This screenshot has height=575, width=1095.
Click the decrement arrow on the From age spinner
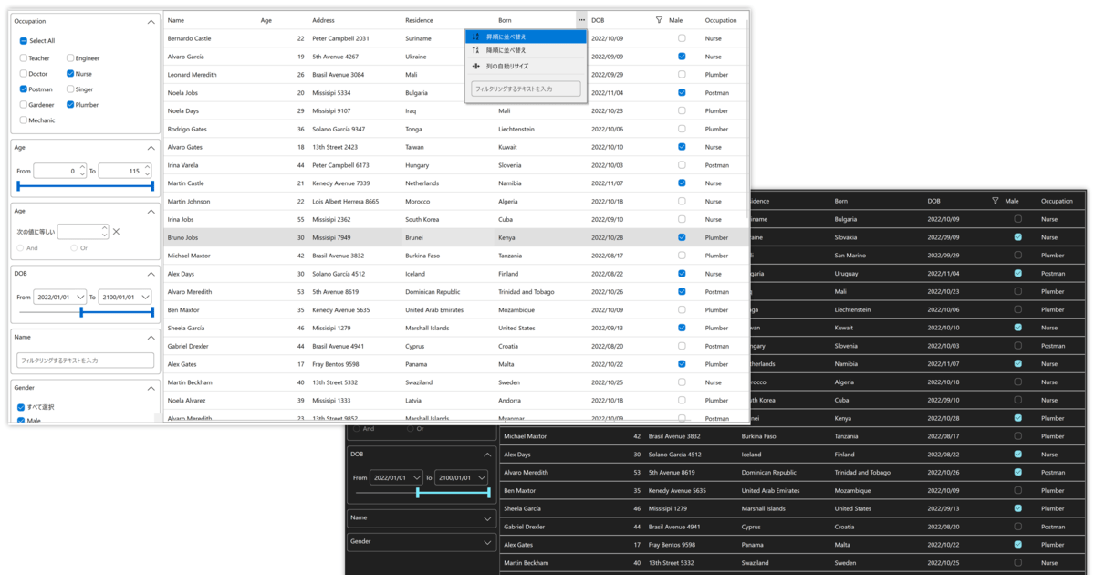81,174
